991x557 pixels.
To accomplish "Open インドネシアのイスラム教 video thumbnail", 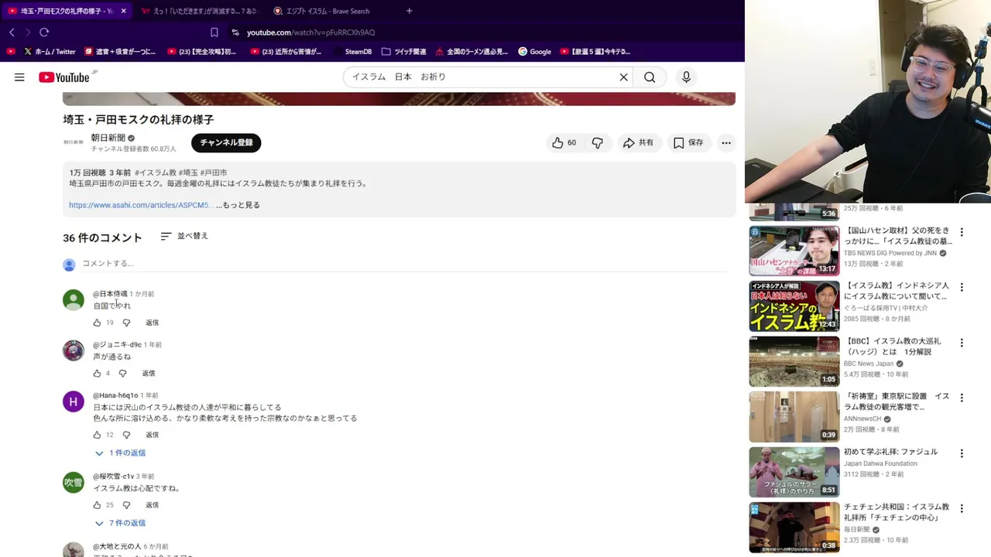I will (x=794, y=306).
